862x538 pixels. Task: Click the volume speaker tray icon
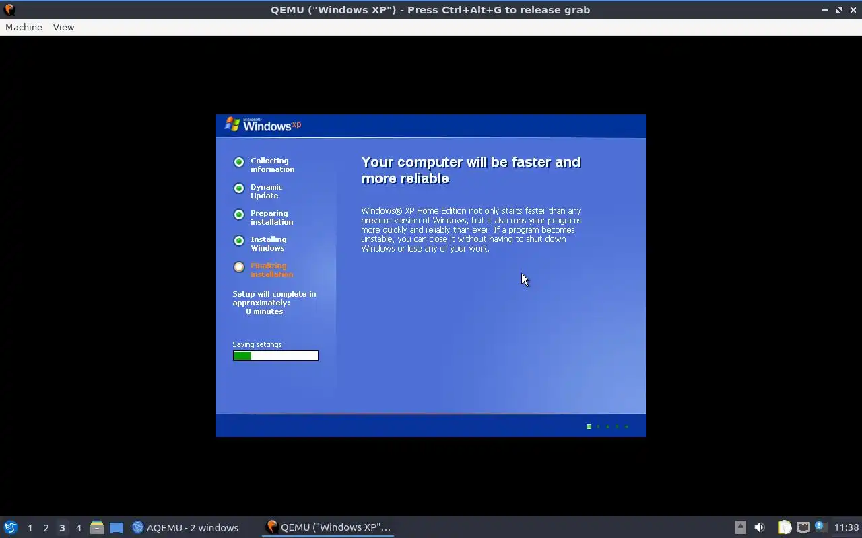click(x=760, y=527)
